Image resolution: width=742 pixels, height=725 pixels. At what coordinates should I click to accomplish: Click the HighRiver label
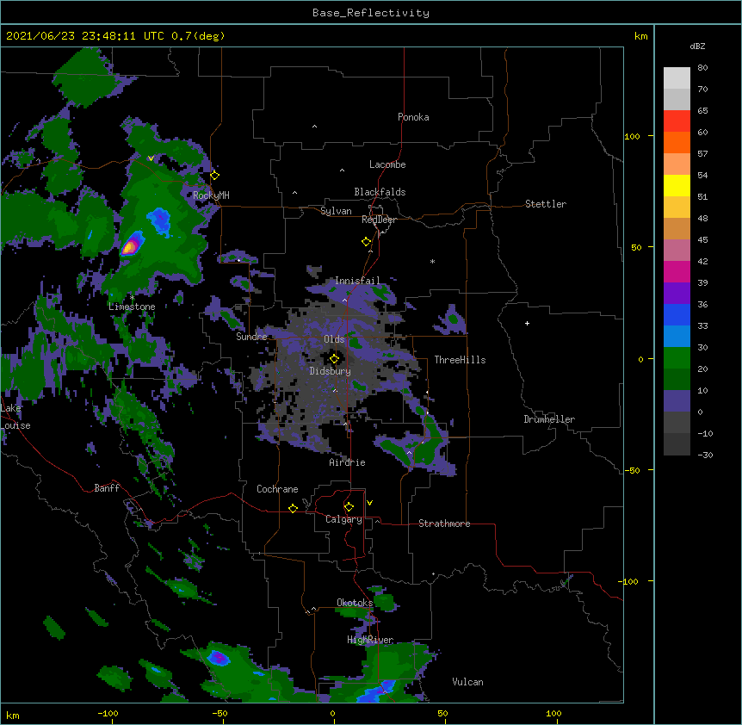[x=370, y=640]
